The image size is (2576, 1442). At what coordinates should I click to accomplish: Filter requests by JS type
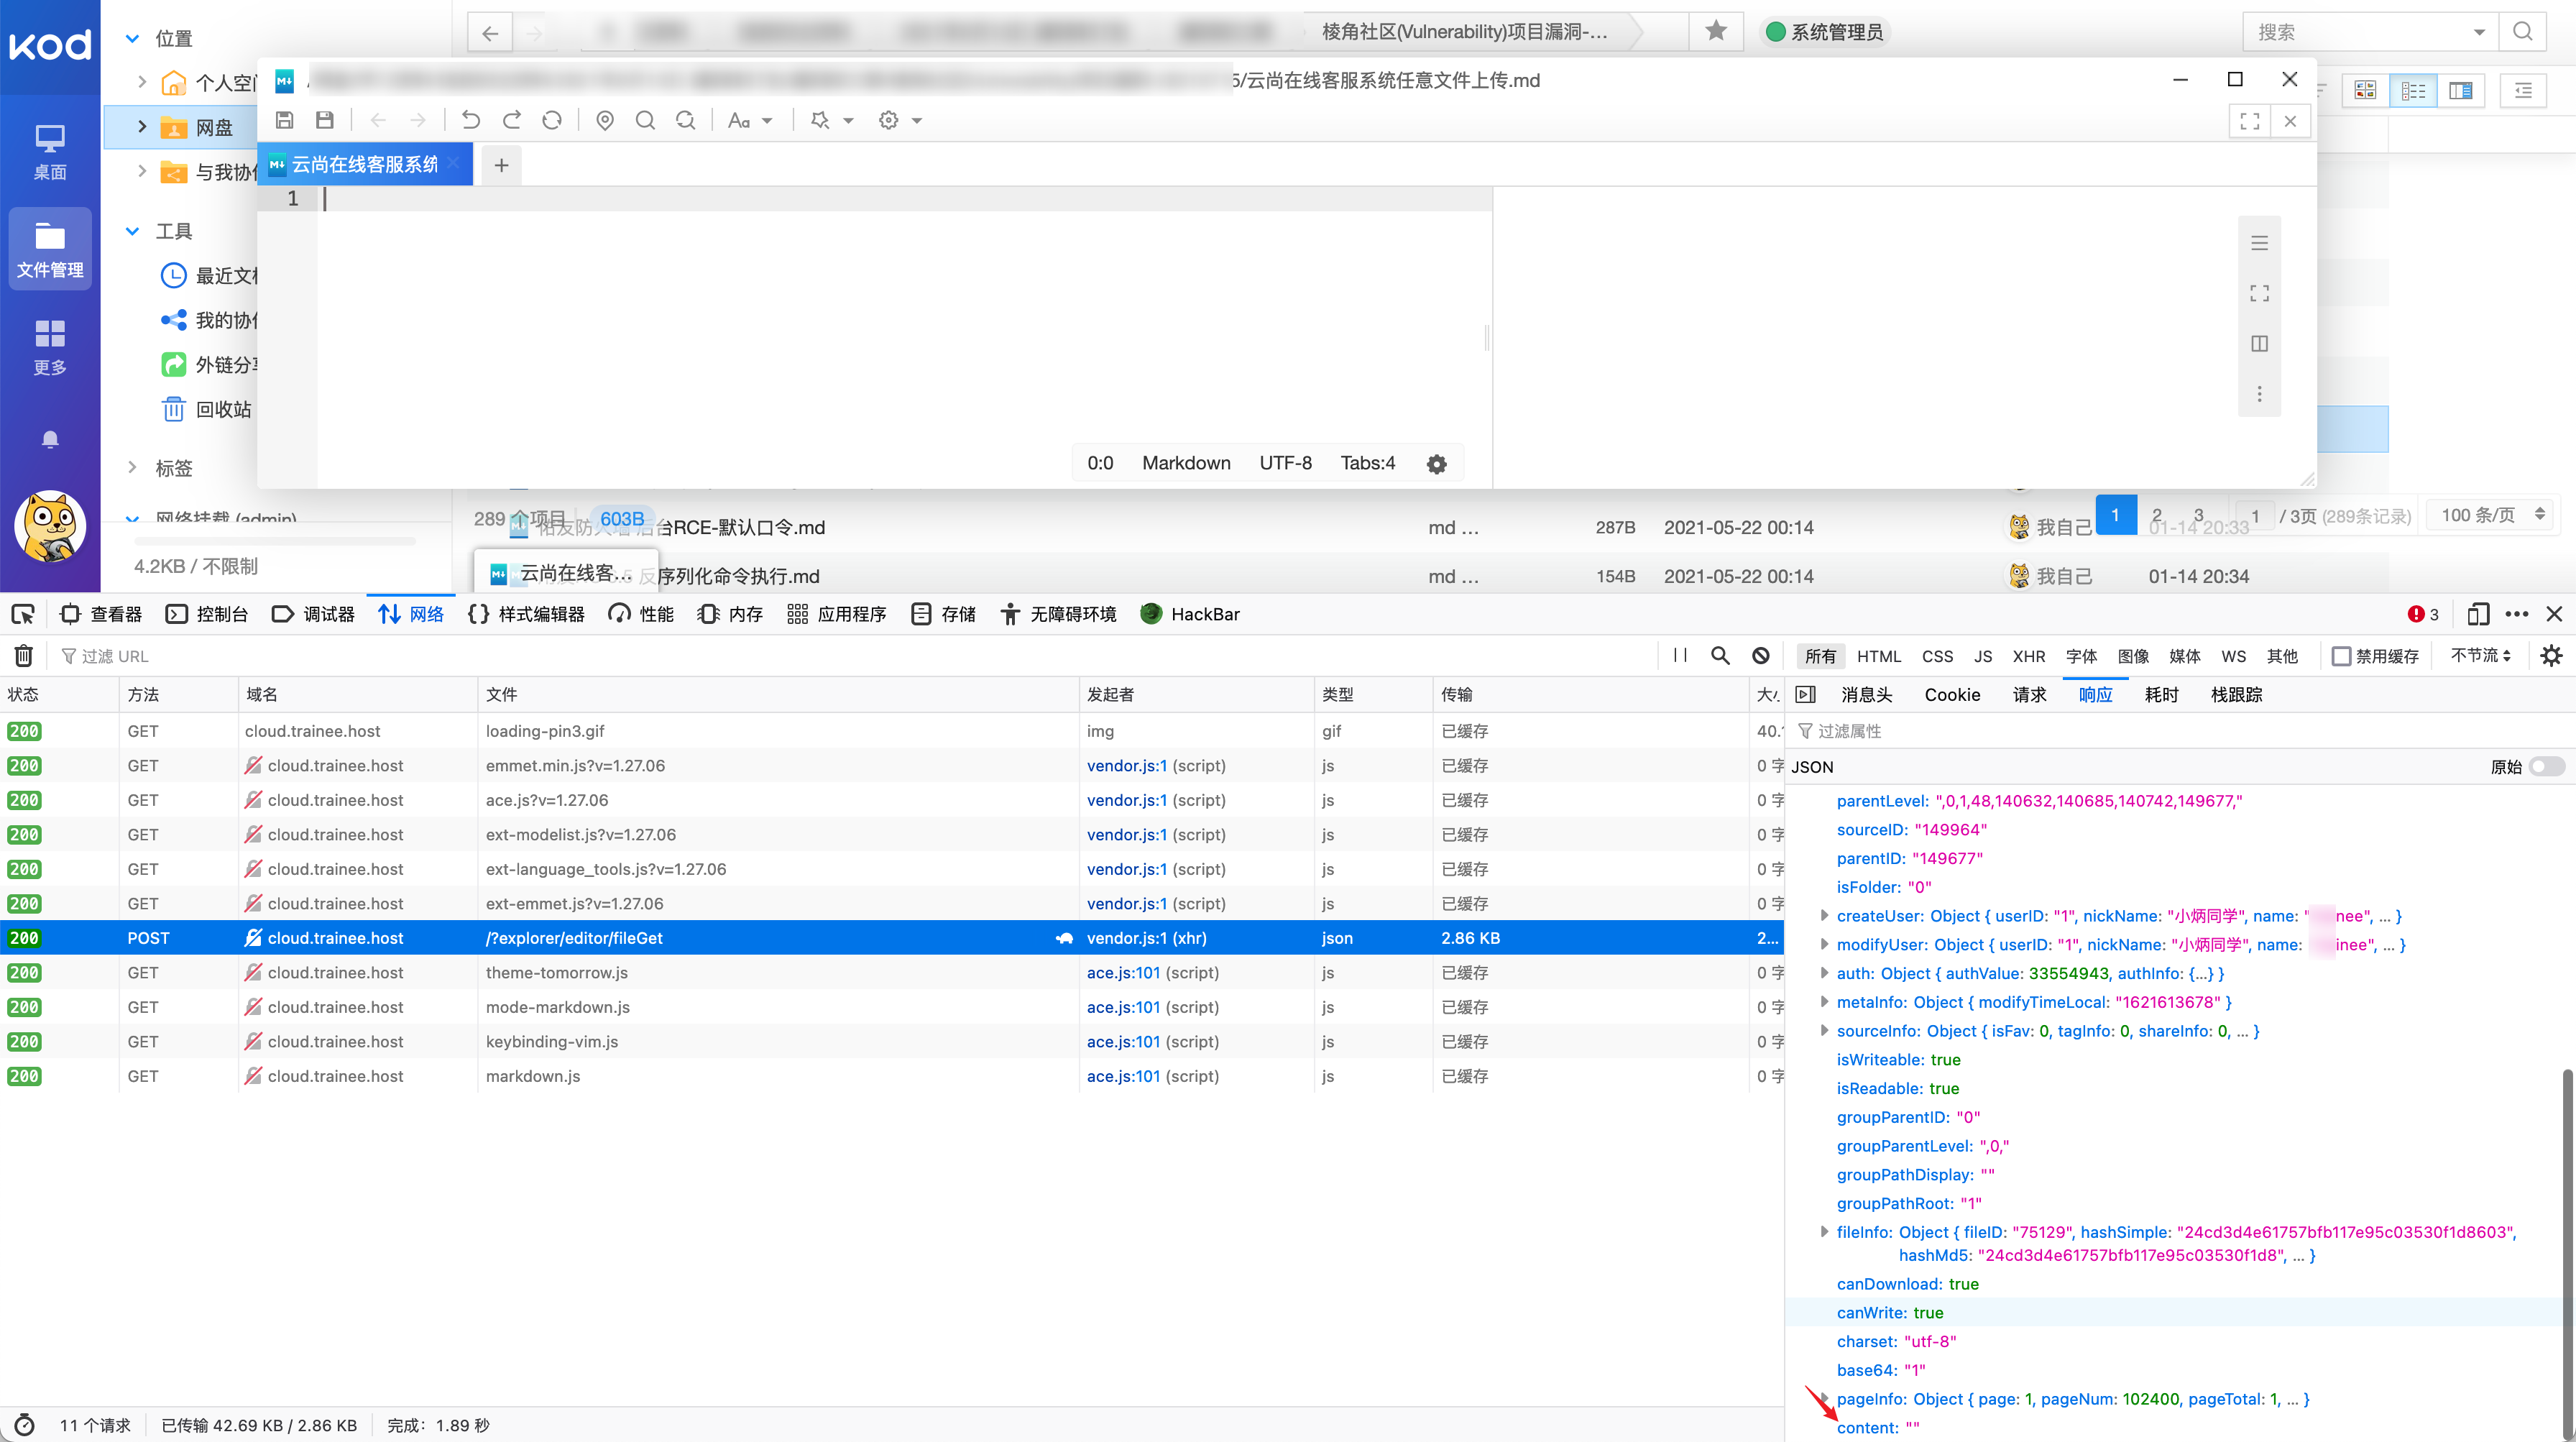click(x=1983, y=656)
